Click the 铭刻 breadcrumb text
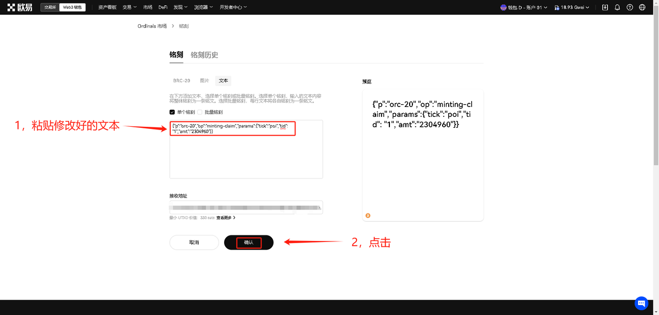659x315 pixels. [x=184, y=26]
